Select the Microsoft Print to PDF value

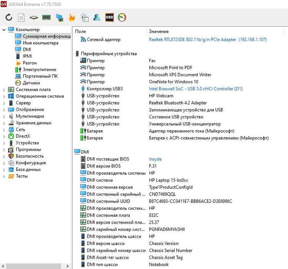click(x=170, y=68)
